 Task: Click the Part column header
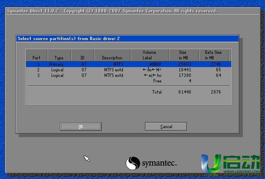tap(37, 56)
